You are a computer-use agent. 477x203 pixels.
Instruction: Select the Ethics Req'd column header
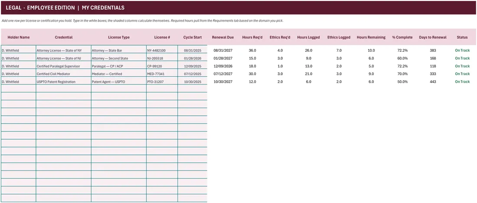click(x=280, y=37)
